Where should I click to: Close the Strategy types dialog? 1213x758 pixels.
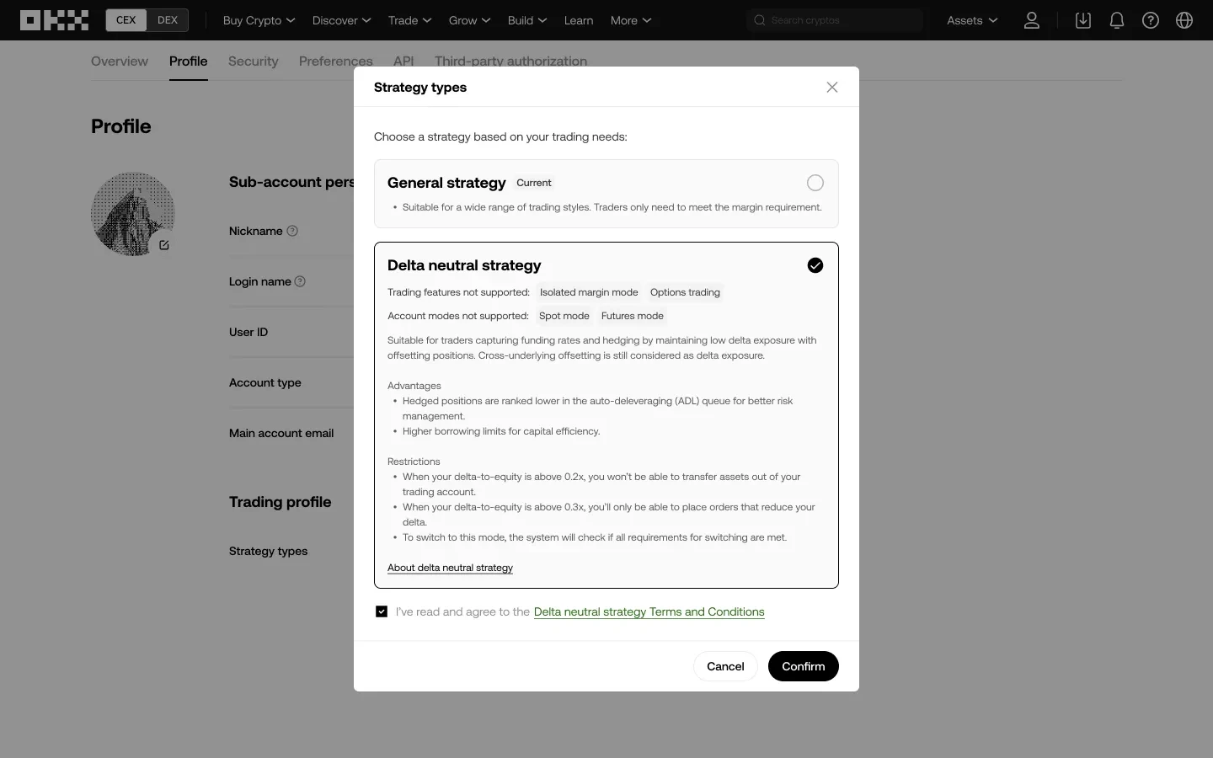pyautogui.click(x=832, y=88)
